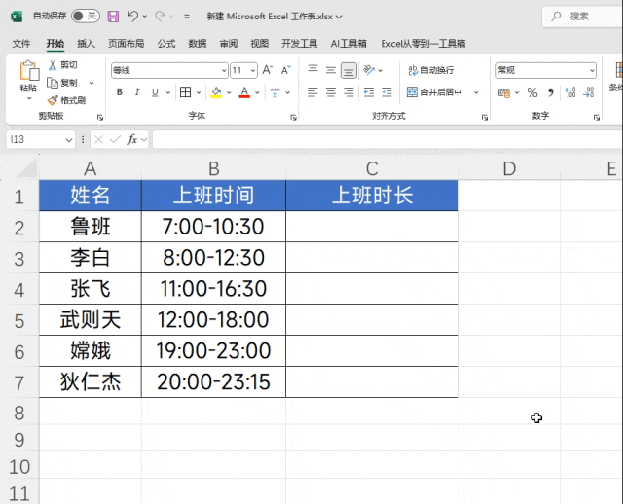Toggle Wrap Text (自动换行)
The width and height of the screenshot is (623, 504).
pyautogui.click(x=430, y=70)
